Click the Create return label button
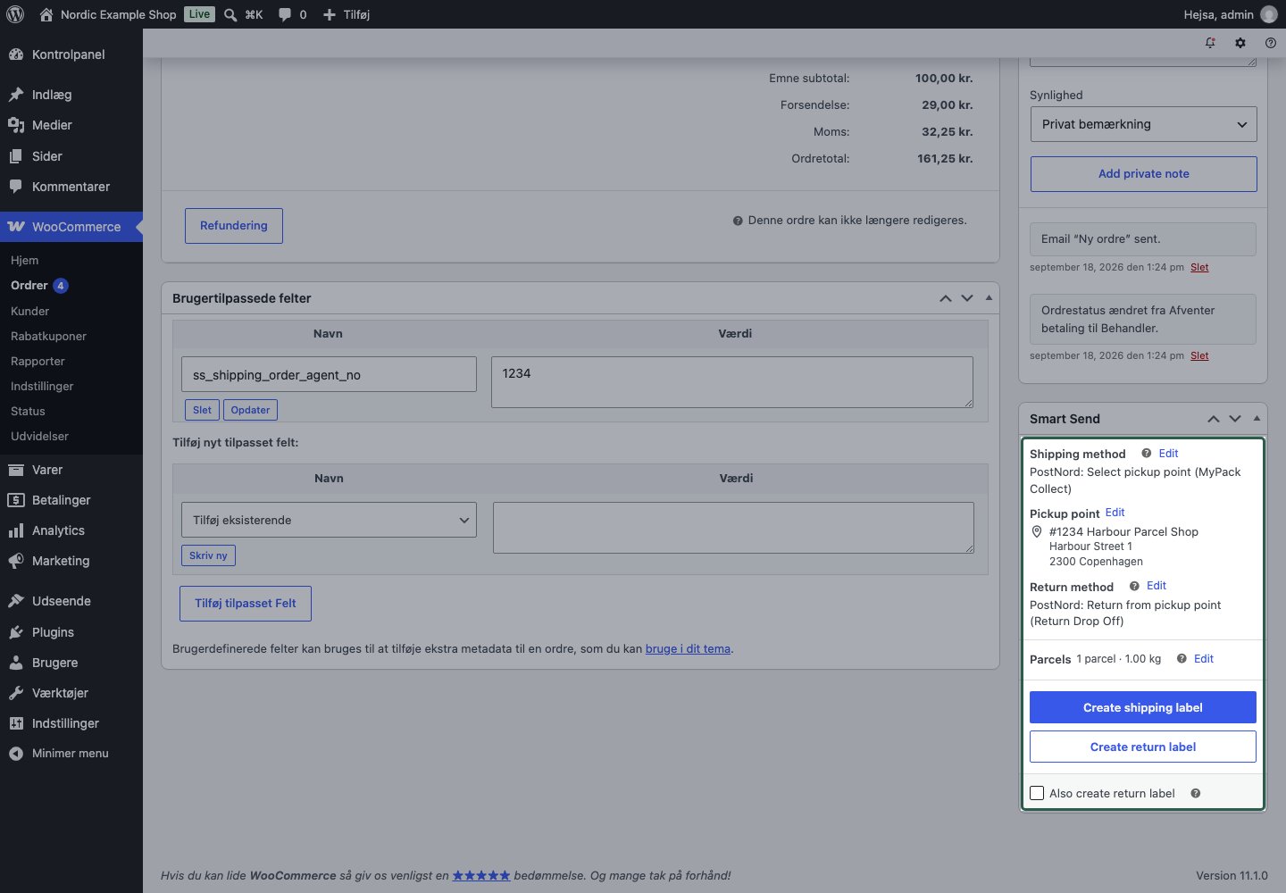 pyautogui.click(x=1143, y=747)
